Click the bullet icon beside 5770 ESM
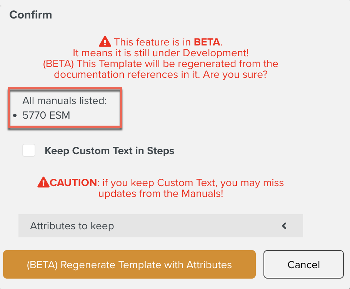Viewport: 350px width, 289px height. [15, 114]
